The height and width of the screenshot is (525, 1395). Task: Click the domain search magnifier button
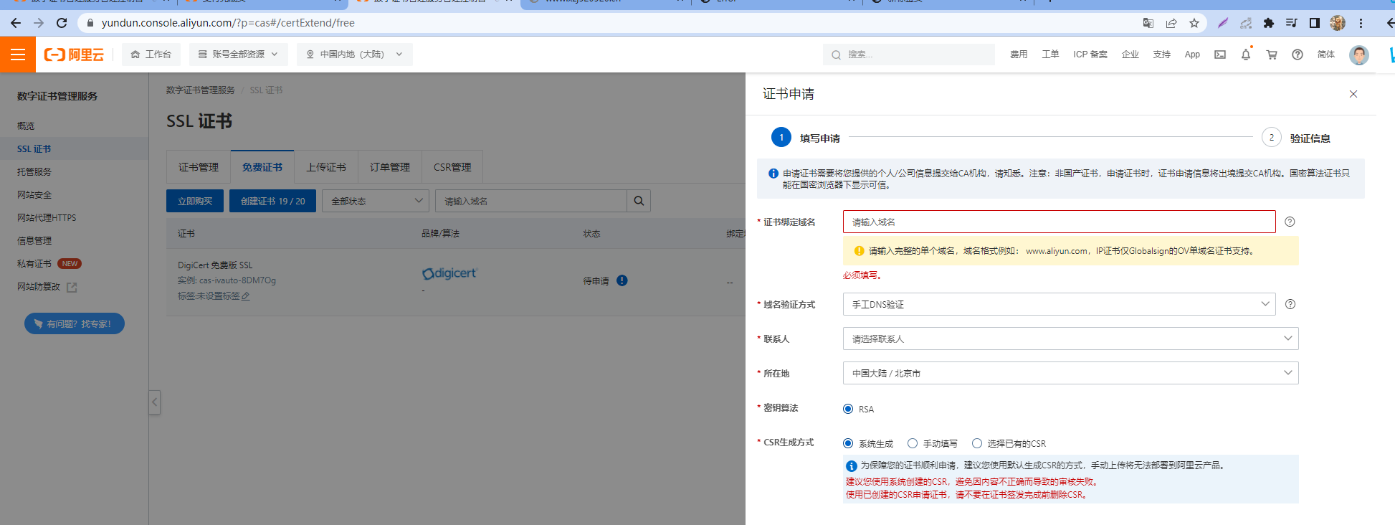tap(639, 201)
